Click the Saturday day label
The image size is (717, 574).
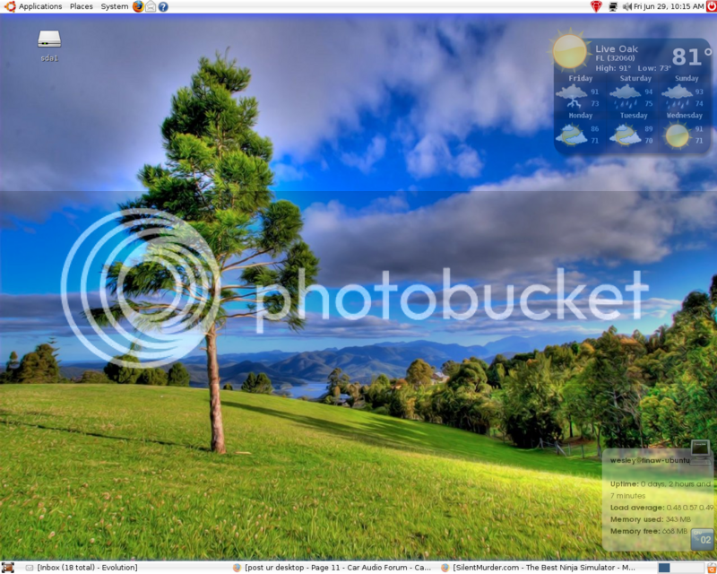tap(635, 78)
